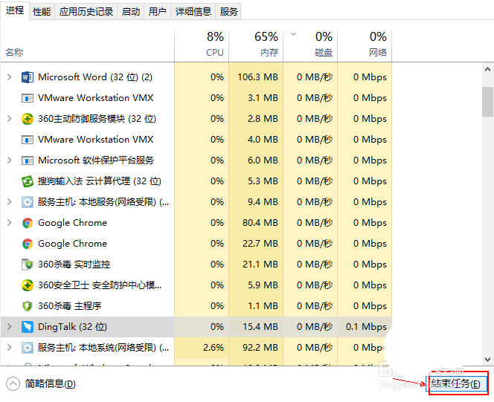This screenshot has width=494, height=402.
Task: Click the 106.3 MB memory value
Action: pos(257,77)
